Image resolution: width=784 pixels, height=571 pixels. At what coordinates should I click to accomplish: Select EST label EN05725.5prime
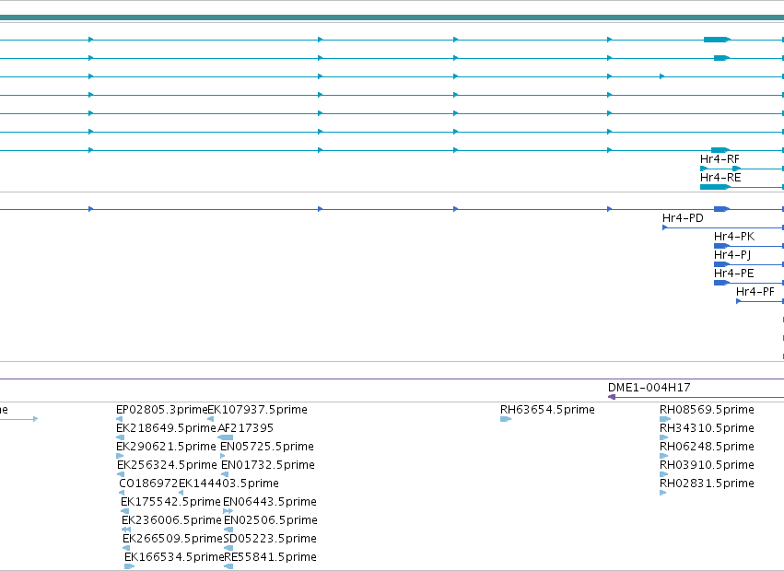(x=267, y=447)
